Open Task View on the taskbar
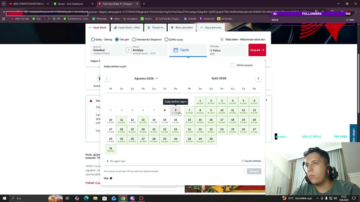Image resolution: width=360 pixels, height=202 pixels. point(67,198)
